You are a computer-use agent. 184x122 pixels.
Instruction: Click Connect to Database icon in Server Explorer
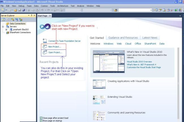coord(12,20)
